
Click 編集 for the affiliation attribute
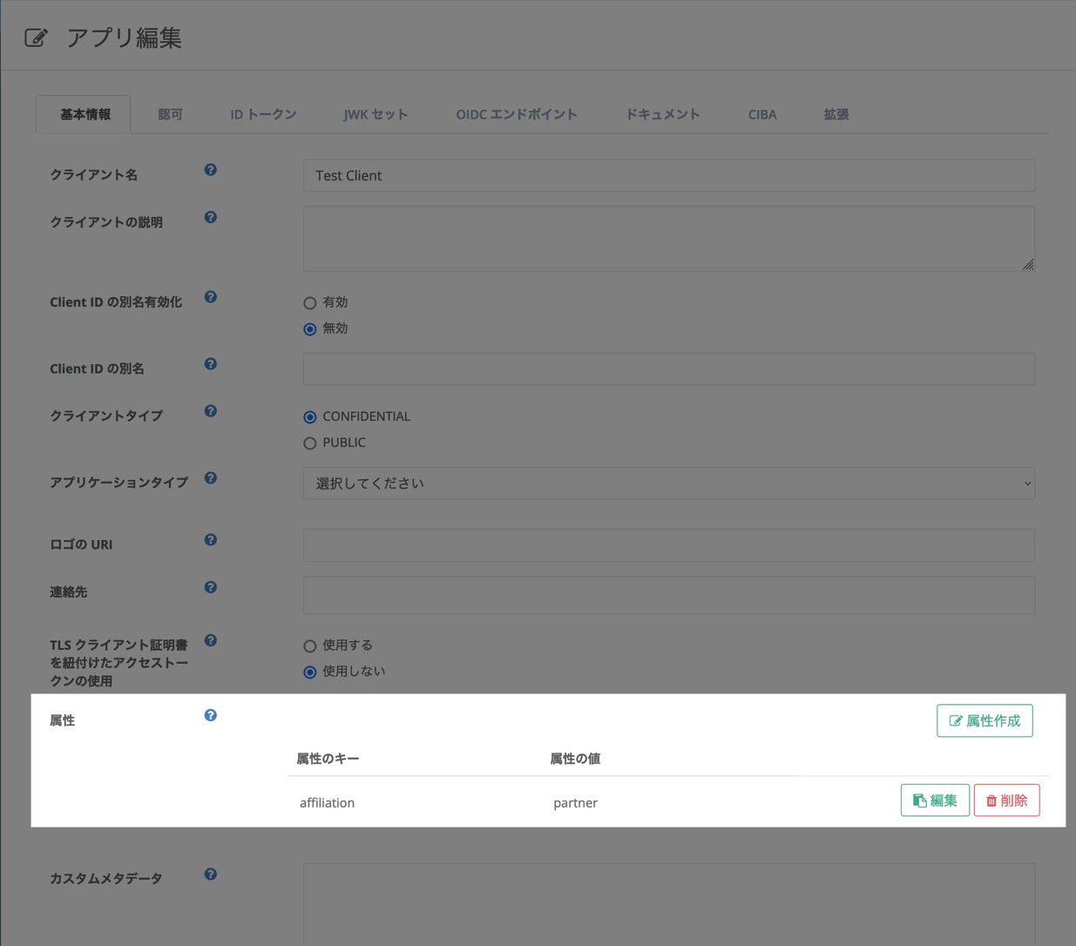click(x=934, y=800)
